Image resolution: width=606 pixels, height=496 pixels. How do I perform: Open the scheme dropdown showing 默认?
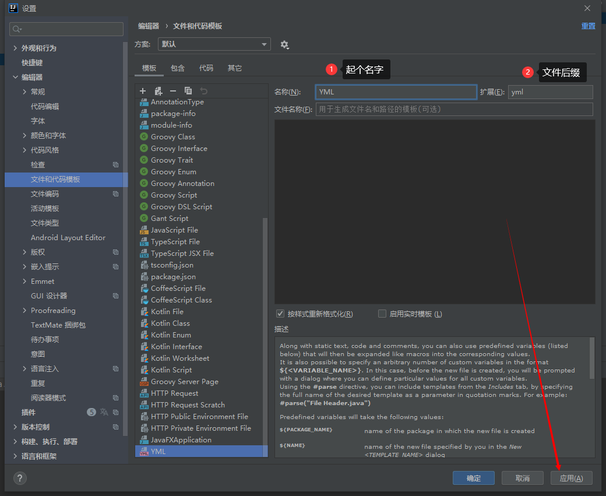click(214, 44)
